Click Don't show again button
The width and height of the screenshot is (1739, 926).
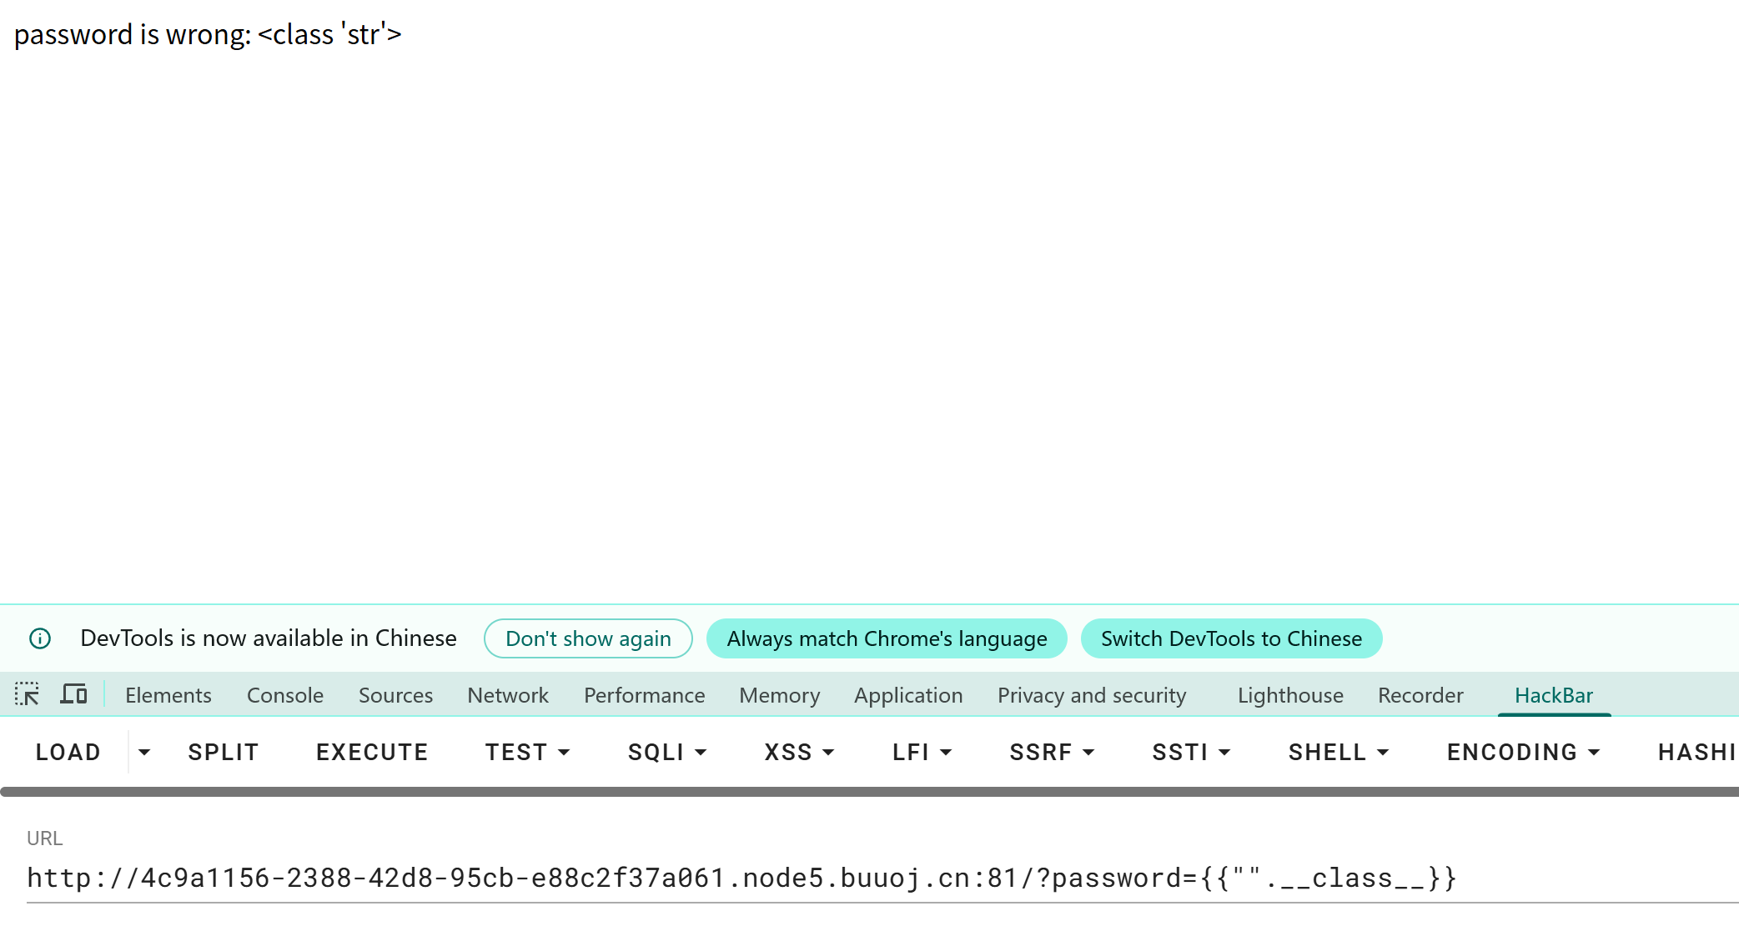pos(588,638)
